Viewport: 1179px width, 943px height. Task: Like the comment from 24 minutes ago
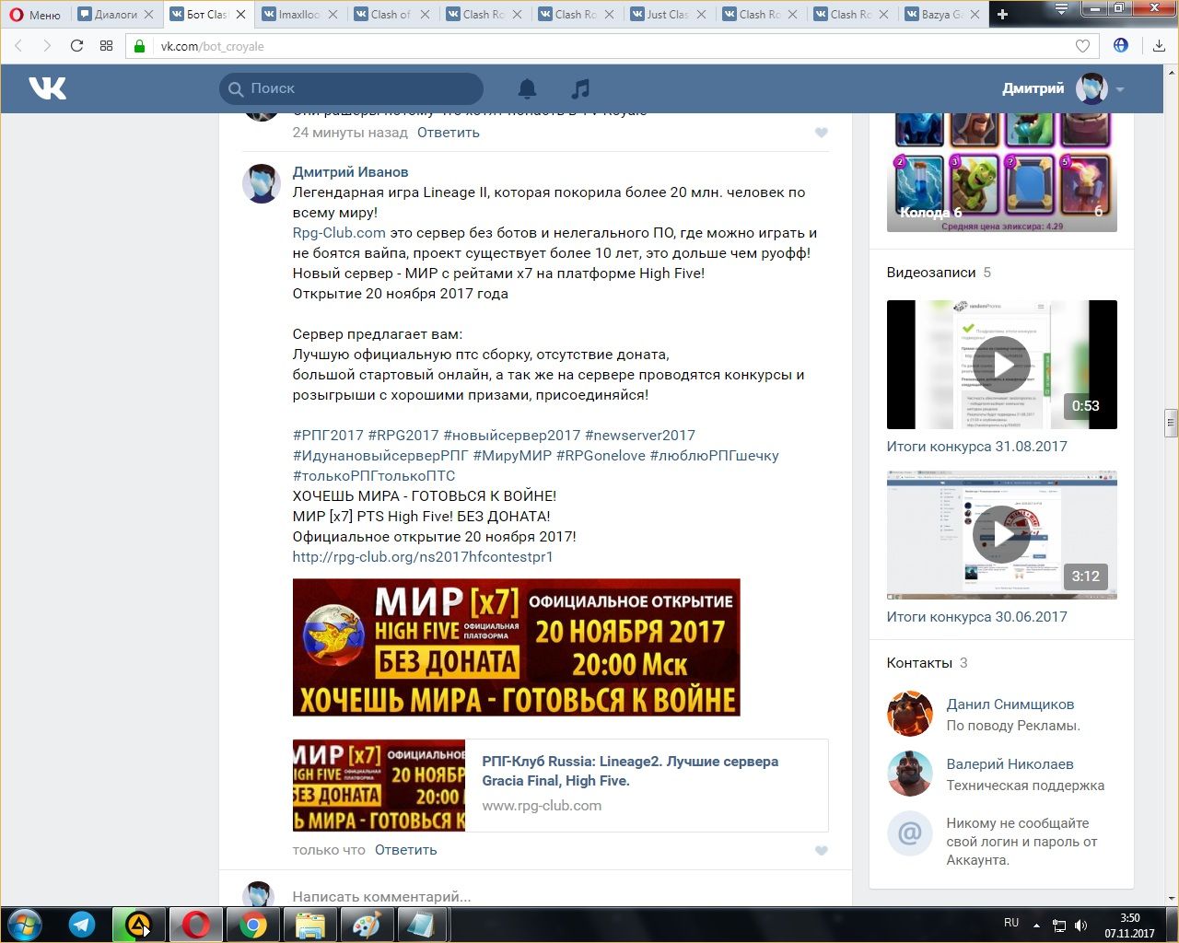(822, 133)
